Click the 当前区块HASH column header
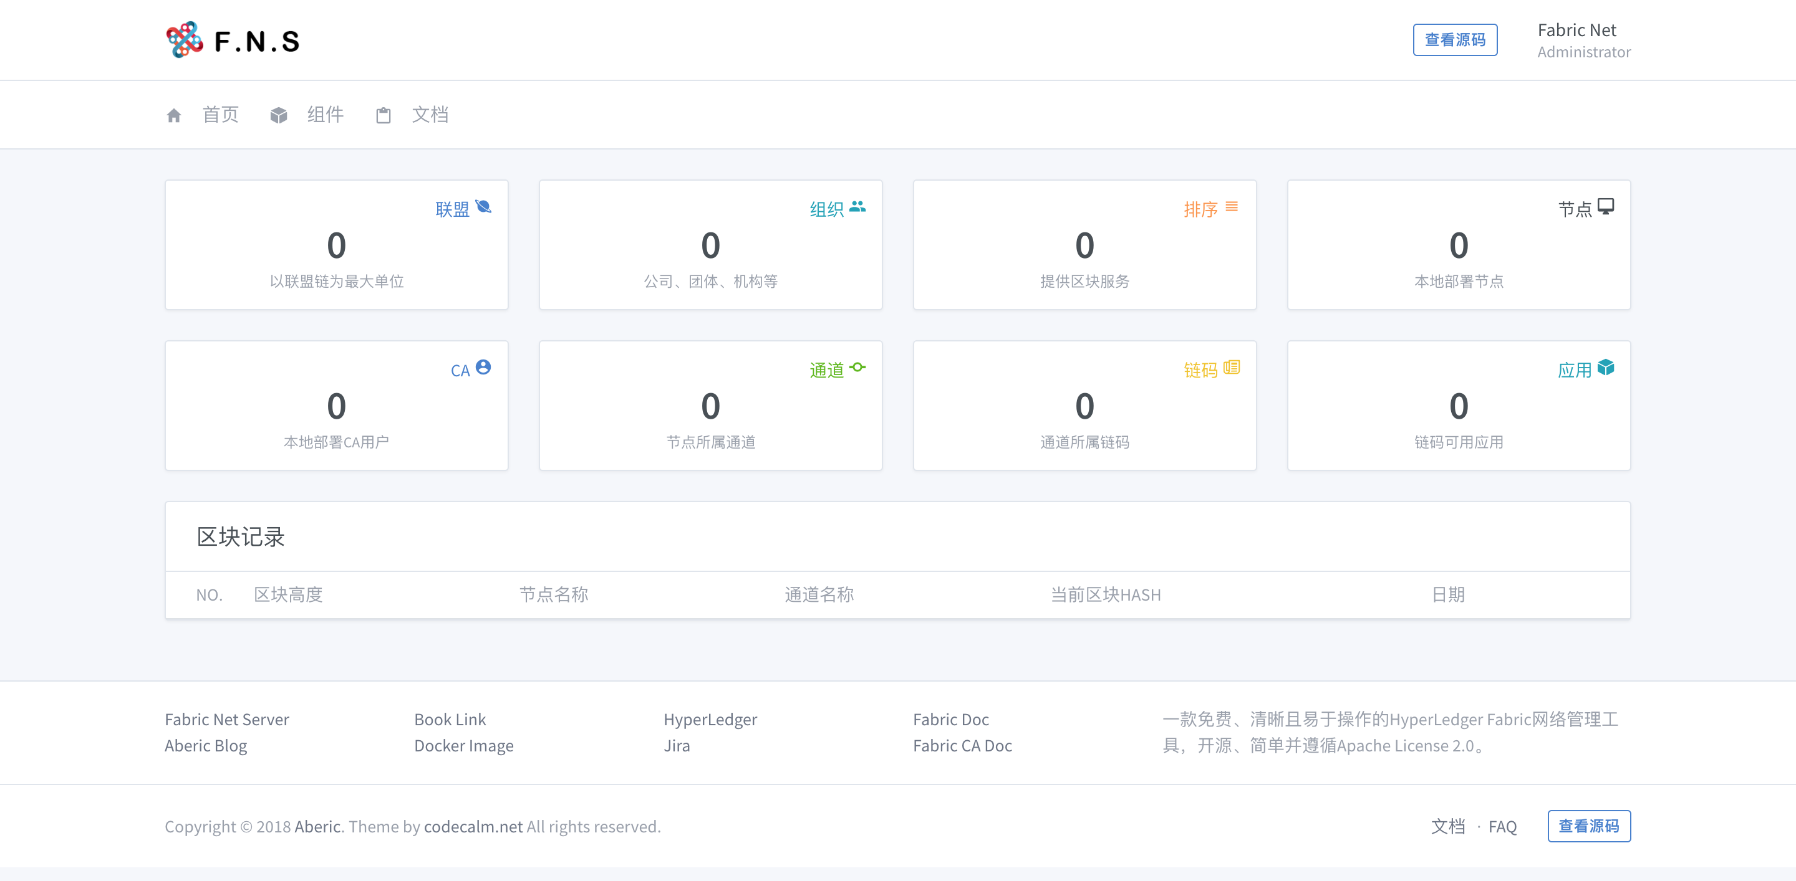Viewport: 1796px width, 881px height. tap(1106, 595)
